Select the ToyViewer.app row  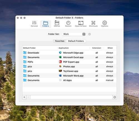[69, 71]
